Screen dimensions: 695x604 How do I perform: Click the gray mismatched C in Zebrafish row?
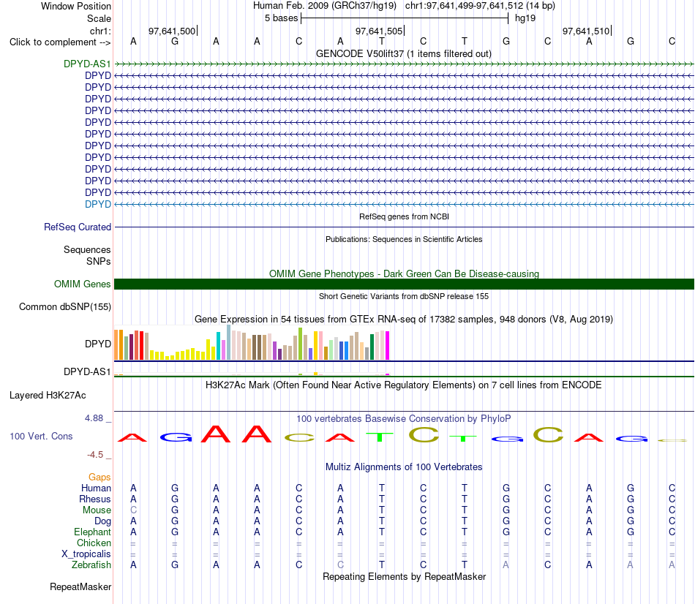click(x=340, y=565)
